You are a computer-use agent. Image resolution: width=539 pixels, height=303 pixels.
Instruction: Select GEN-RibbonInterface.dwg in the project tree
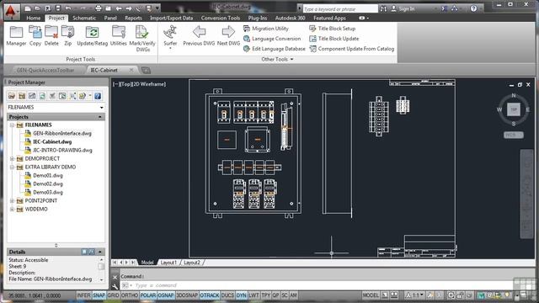(62, 133)
